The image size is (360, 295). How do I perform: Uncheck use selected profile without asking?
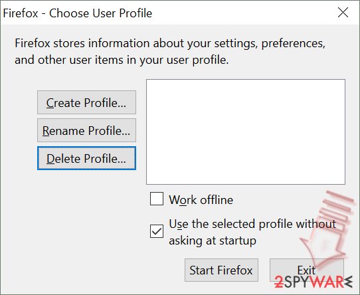coord(157,231)
